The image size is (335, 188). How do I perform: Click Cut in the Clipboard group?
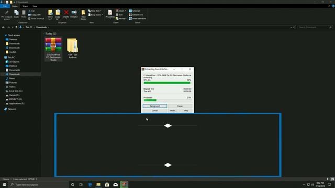click(x=31, y=11)
